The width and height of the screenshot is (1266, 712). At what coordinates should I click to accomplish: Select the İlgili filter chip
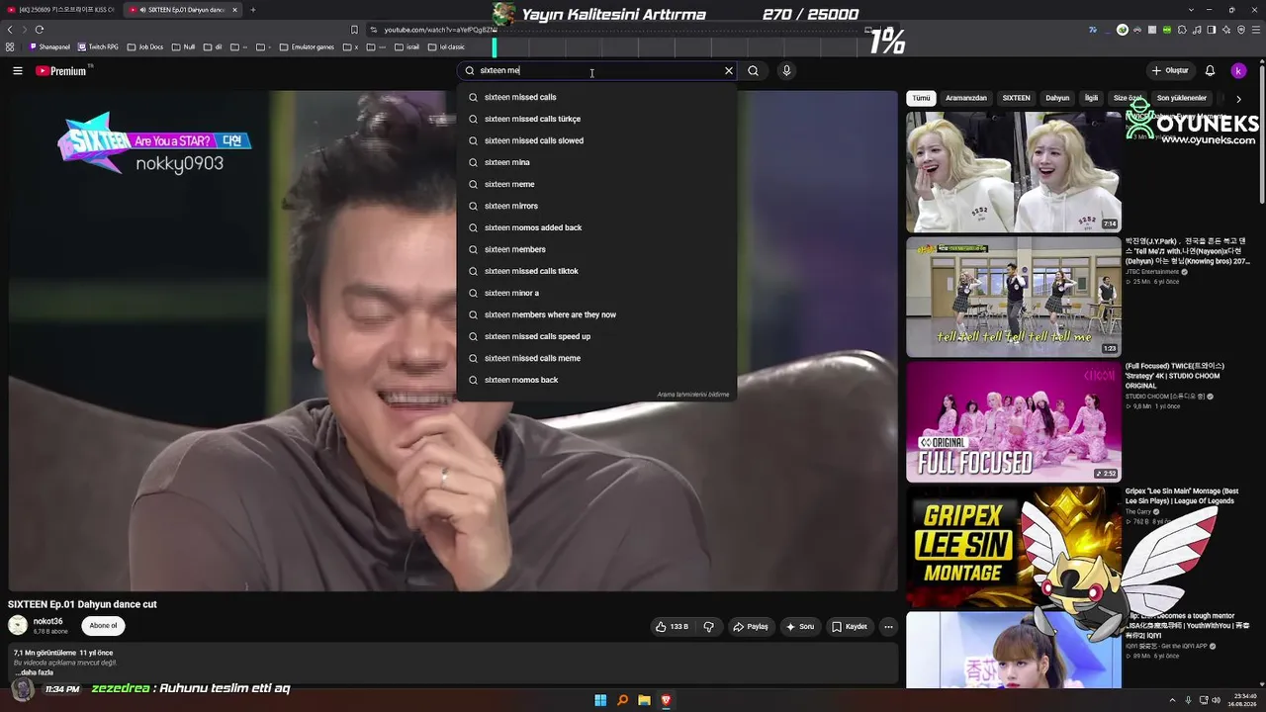coord(1092,98)
